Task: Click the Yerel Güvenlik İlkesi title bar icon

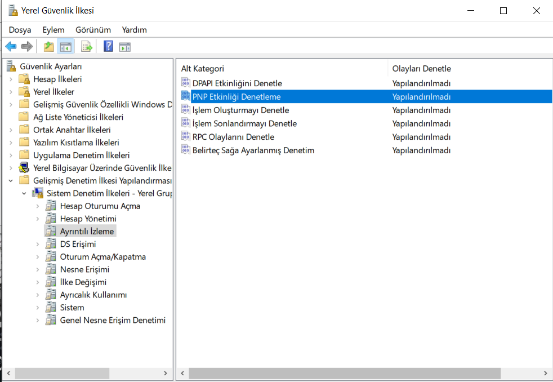Action: 13,11
